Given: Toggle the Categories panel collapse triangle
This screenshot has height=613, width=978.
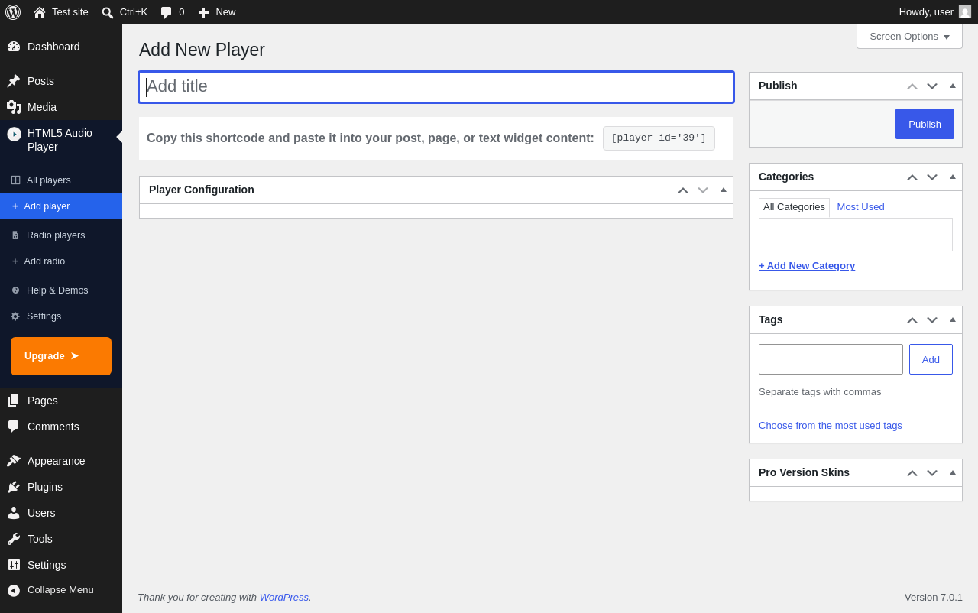Looking at the screenshot, I should point(953,177).
